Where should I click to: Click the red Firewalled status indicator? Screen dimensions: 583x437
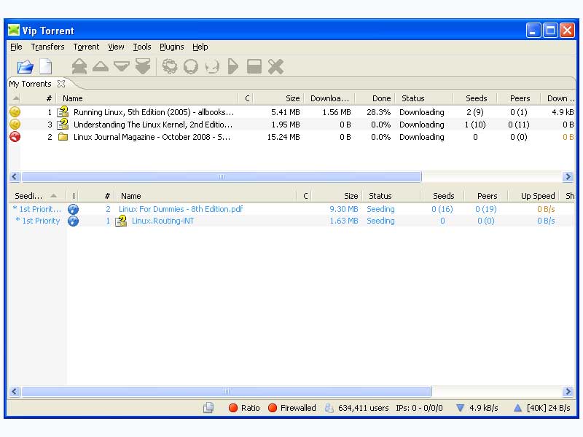(x=273, y=408)
